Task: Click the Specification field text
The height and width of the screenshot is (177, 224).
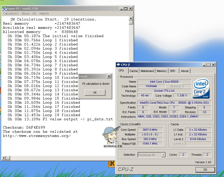Action: click(174, 103)
